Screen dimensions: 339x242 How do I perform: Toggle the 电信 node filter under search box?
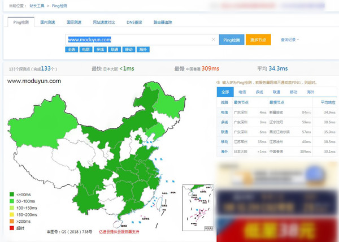click(86, 50)
